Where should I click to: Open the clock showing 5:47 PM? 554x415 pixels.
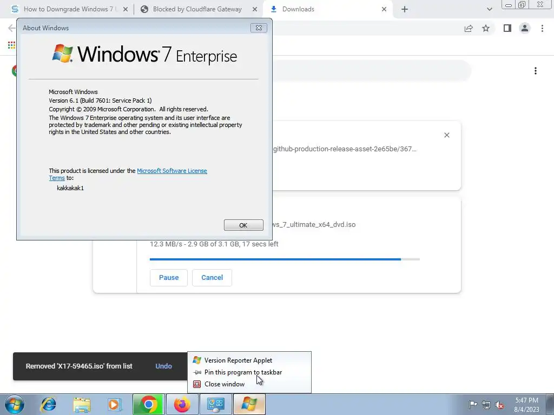(x=526, y=405)
